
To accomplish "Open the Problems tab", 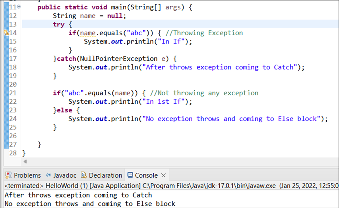I will point(23,175).
